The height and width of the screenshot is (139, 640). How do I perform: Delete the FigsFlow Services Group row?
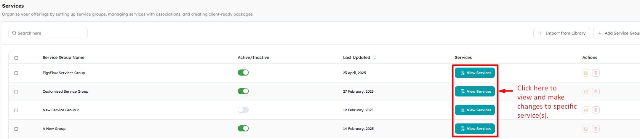click(x=596, y=73)
